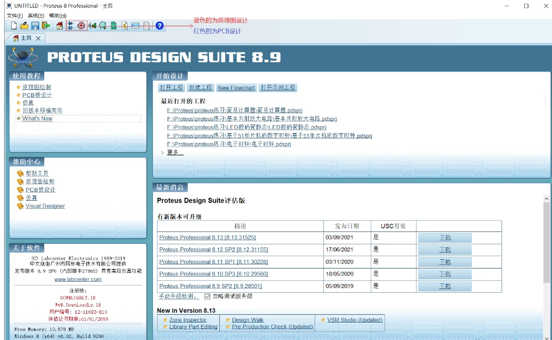Click the Save Project floppy disk icon
The width and height of the screenshot is (552, 340).
click(x=35, y=25)
